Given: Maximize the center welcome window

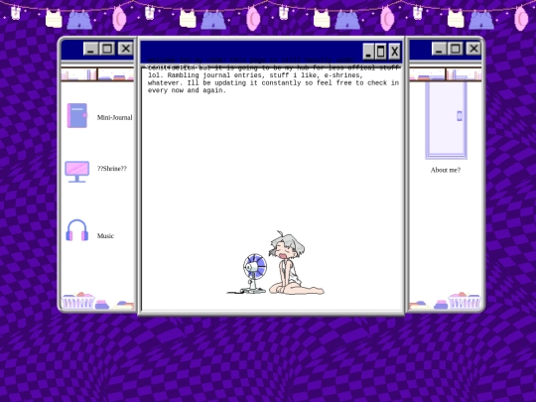Looking at the screenshot, I should click(381, 52).
